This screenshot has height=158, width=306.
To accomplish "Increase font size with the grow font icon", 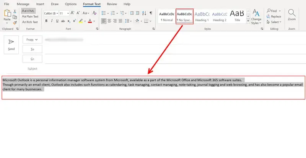I will click(x=72, y=13).
